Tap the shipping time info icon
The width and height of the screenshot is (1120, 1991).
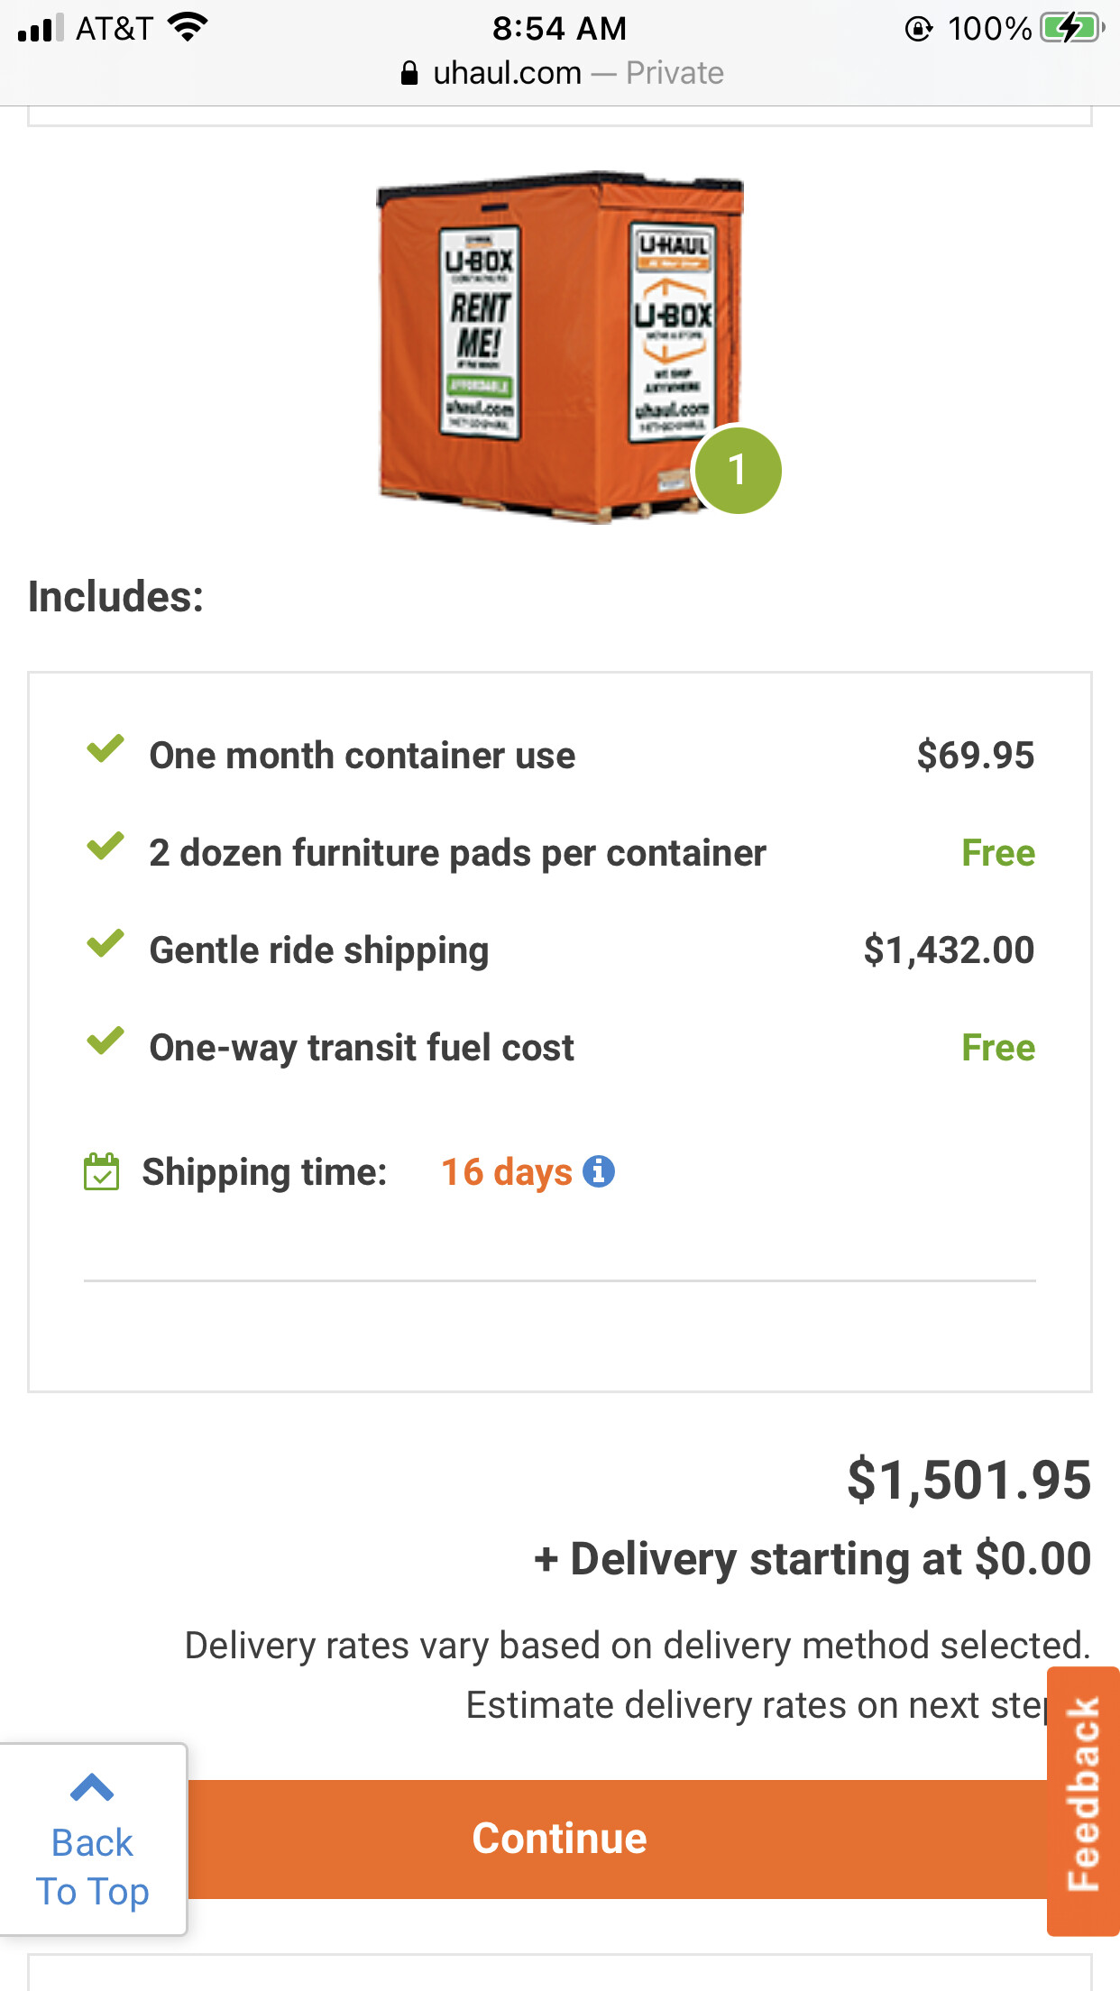(599, 1171)
